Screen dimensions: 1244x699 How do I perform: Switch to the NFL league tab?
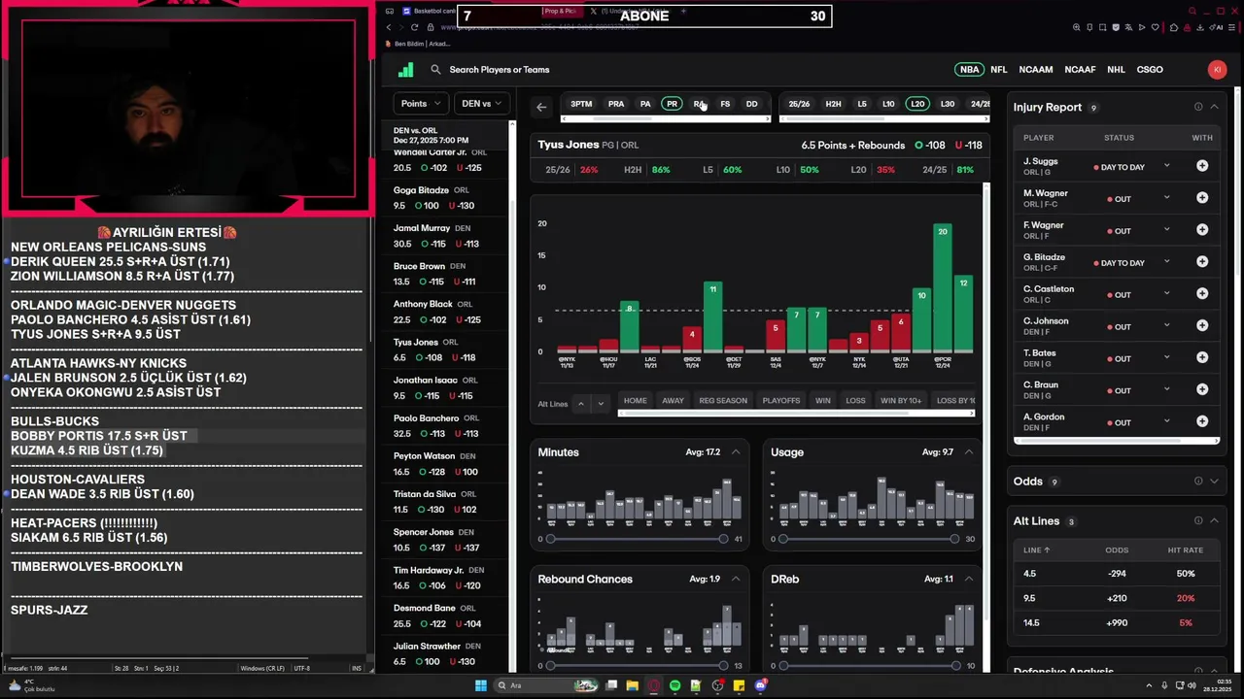pos(999,70)
